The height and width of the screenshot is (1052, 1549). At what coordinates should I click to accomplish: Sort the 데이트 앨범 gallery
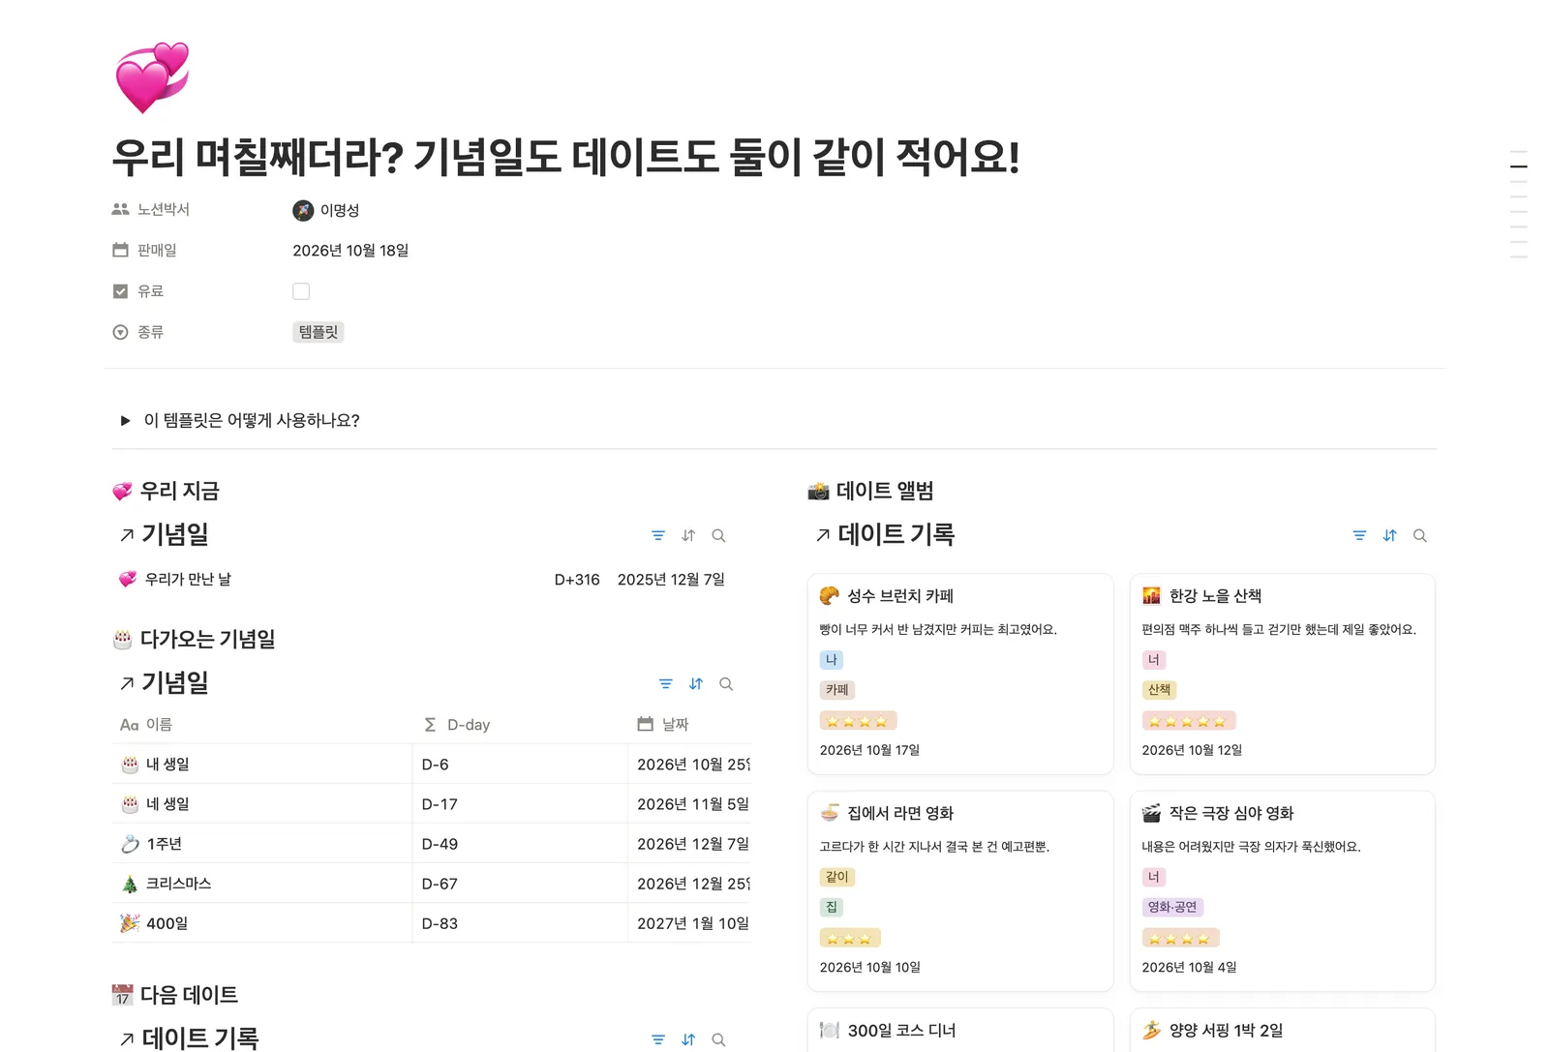1390,535
